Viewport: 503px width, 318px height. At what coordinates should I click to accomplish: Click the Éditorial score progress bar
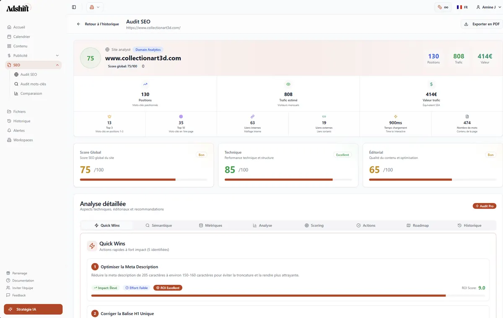pyautogui.click(x=433, y=180)
